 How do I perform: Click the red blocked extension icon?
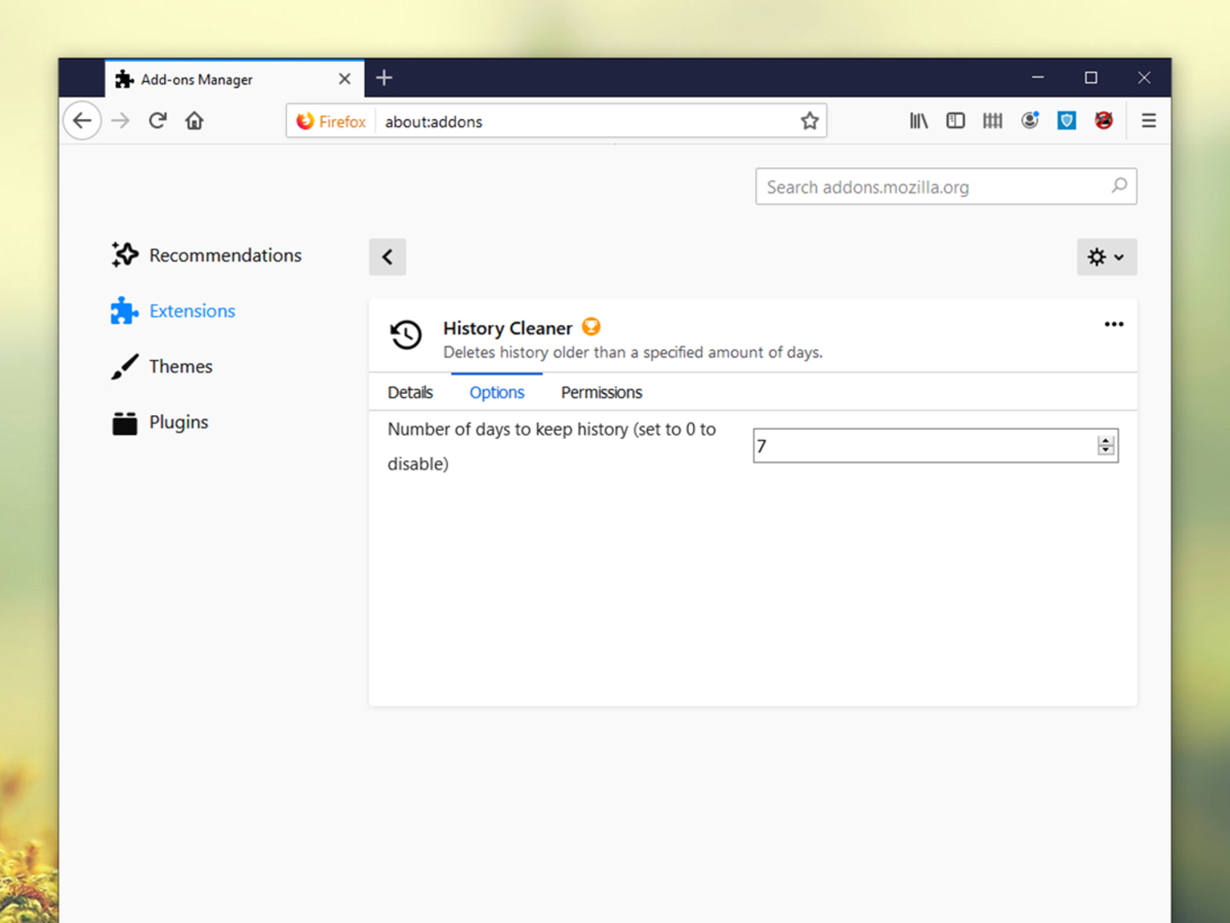(1104, 121)
